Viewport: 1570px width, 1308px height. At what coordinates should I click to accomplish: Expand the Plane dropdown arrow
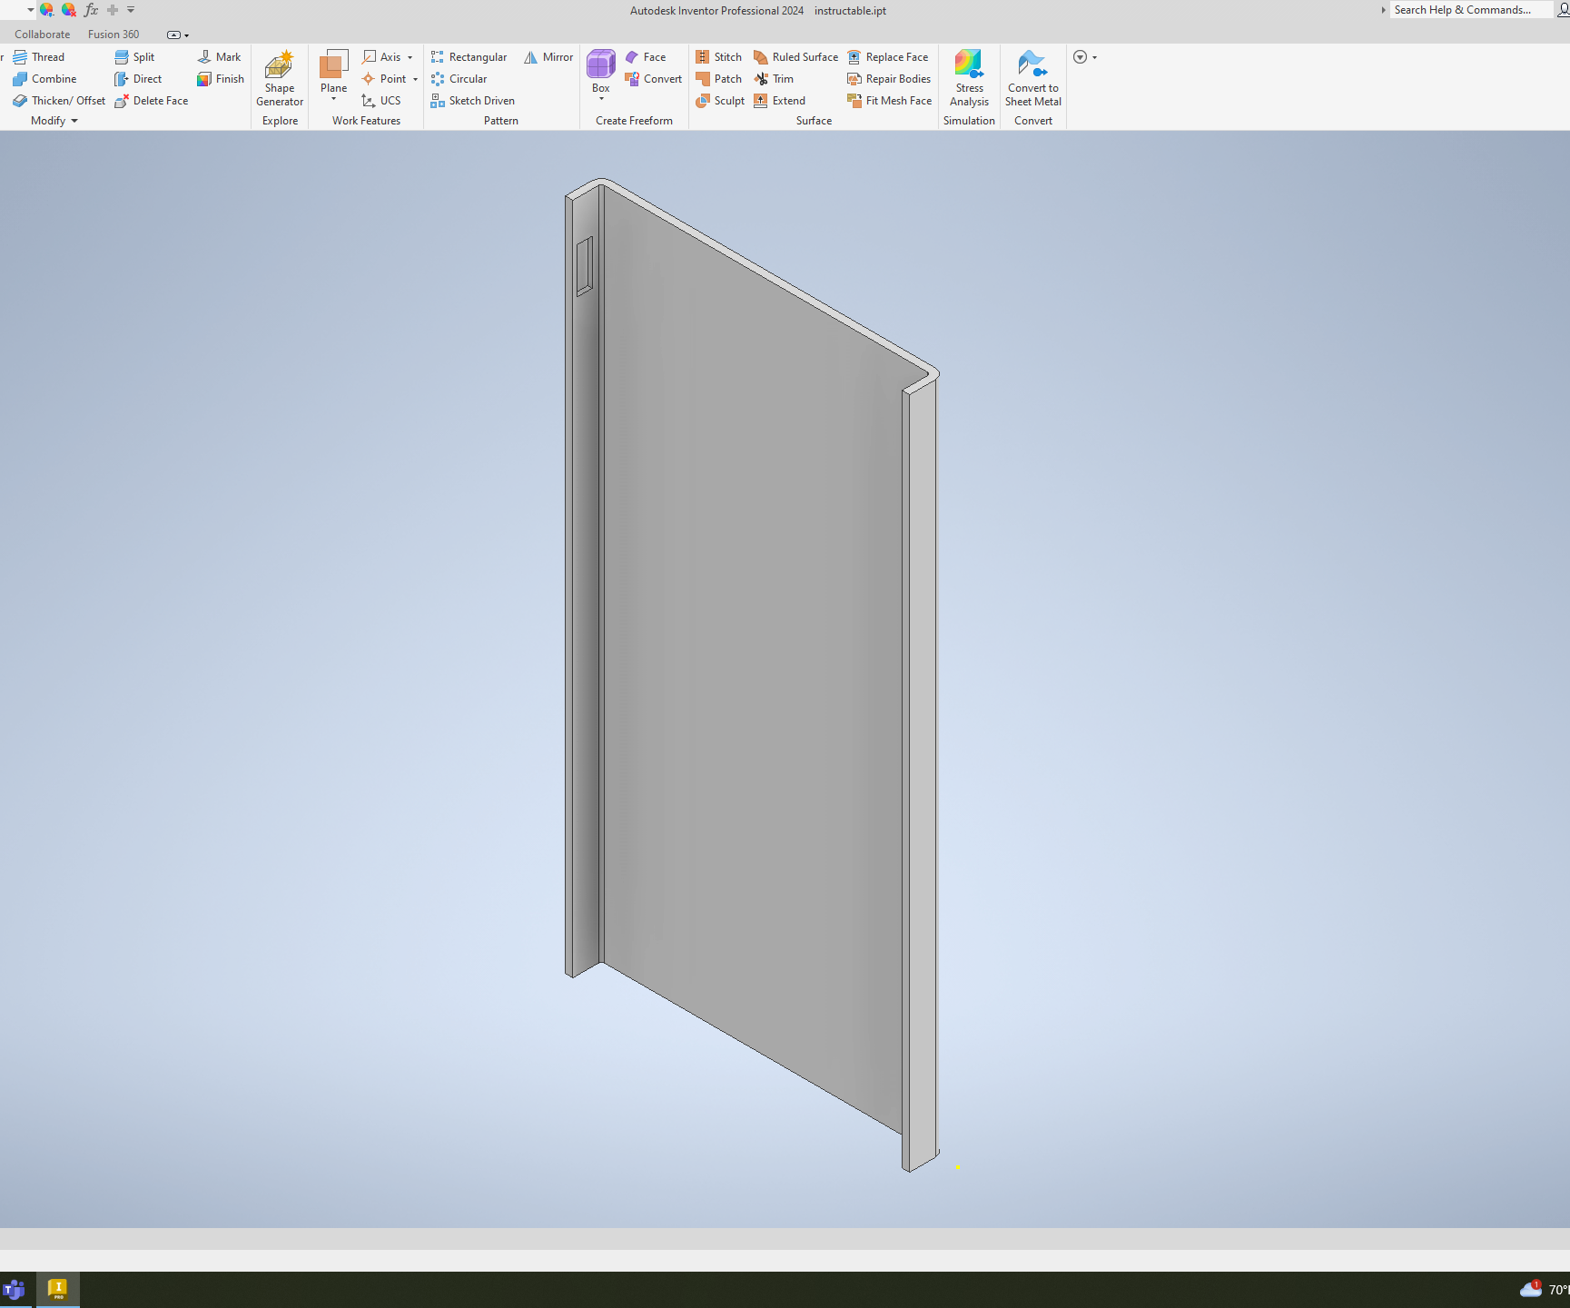[333, 100]
